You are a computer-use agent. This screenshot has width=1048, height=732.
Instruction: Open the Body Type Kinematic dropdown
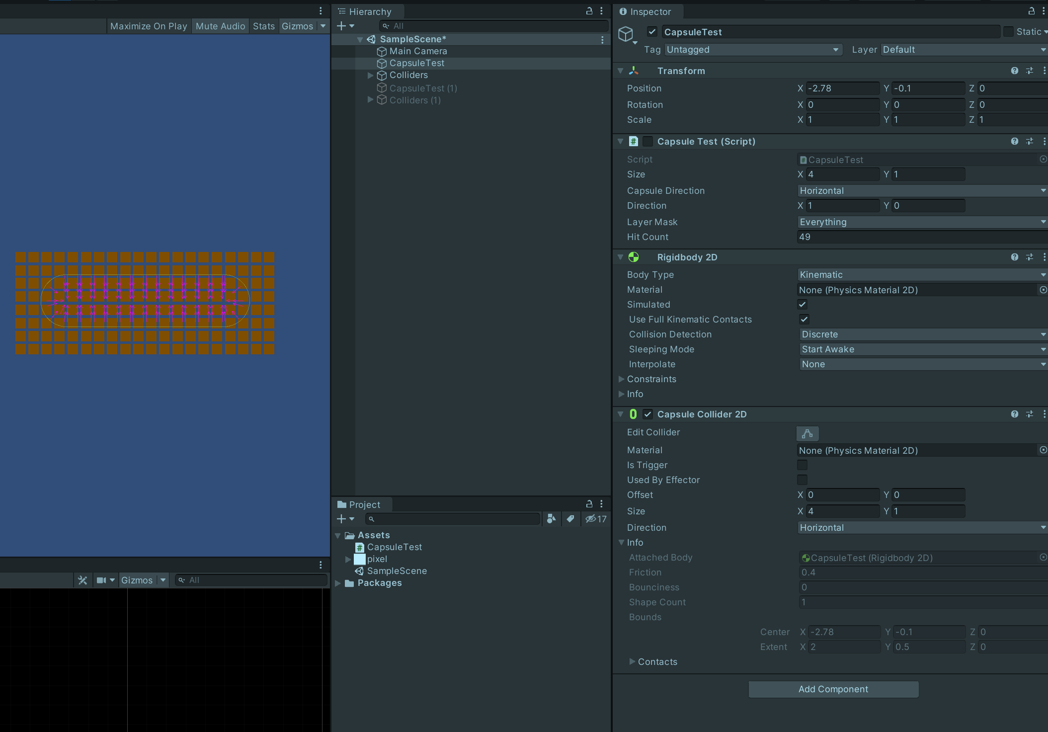click(x=922, y=275)
